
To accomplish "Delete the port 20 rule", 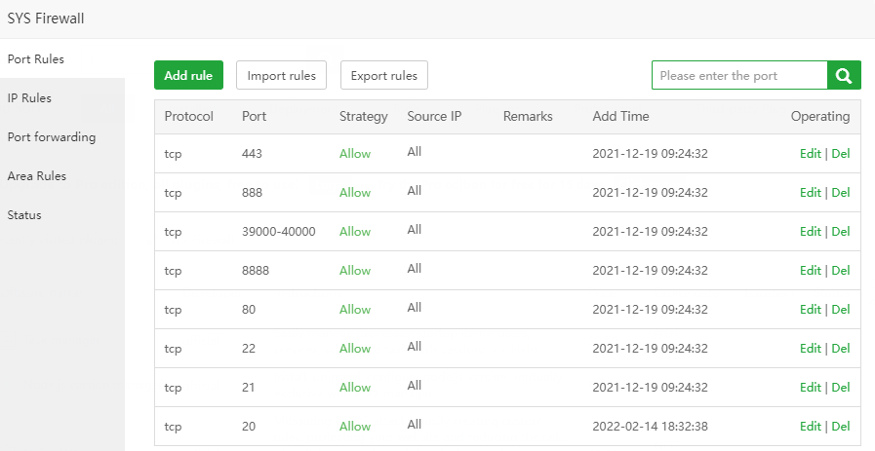I will (841, 427).
